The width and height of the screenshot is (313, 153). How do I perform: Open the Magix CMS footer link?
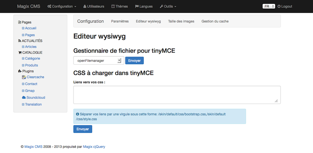33,147
